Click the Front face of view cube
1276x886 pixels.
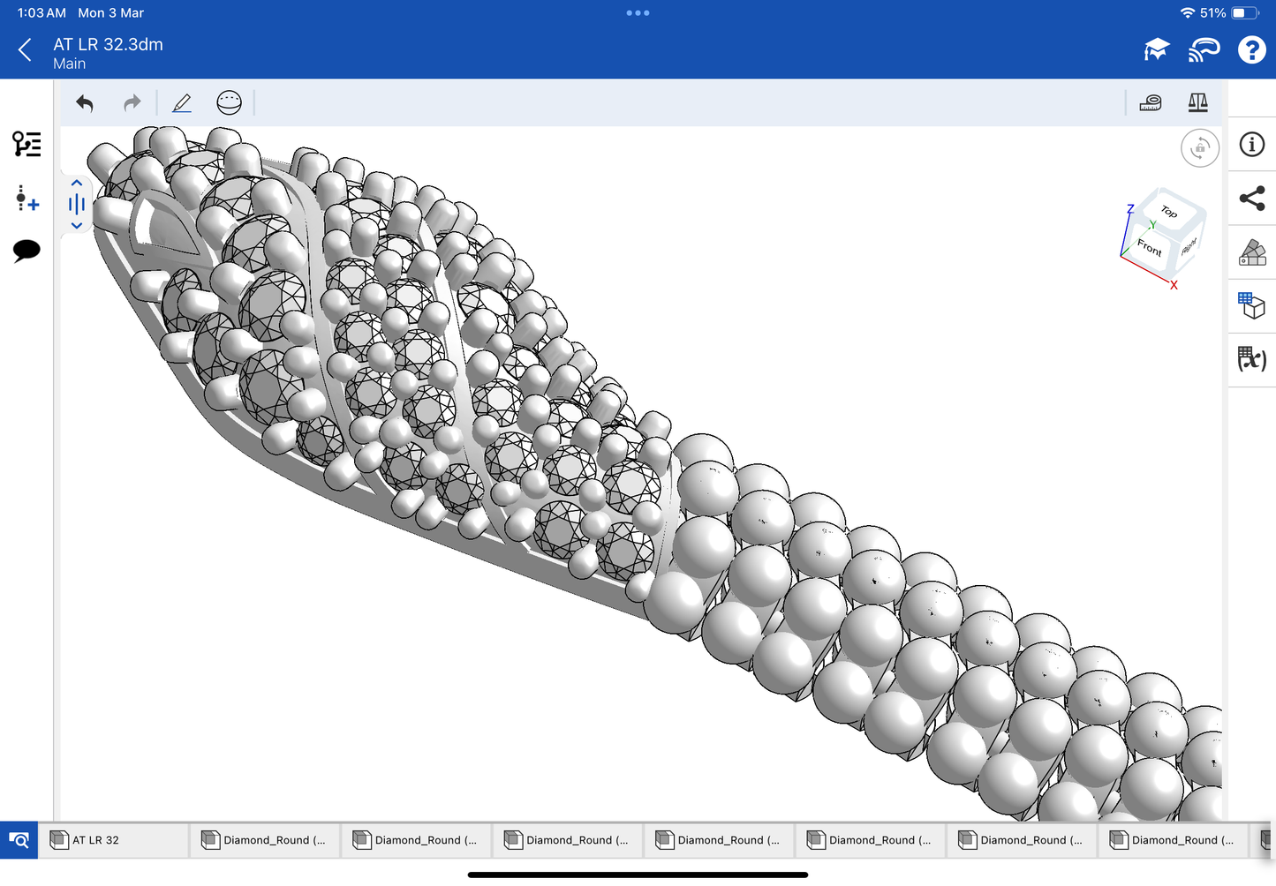(1149, 247)
